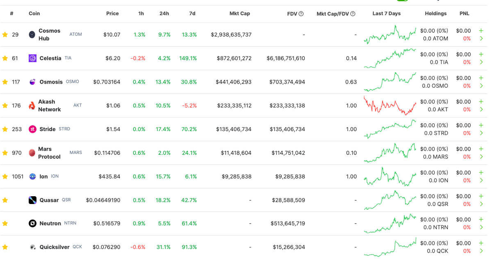Viewport: 492px width, 263px height.
Task: Add a Cosmos Hub transaction with plus icon
Action: coord(481,31)
